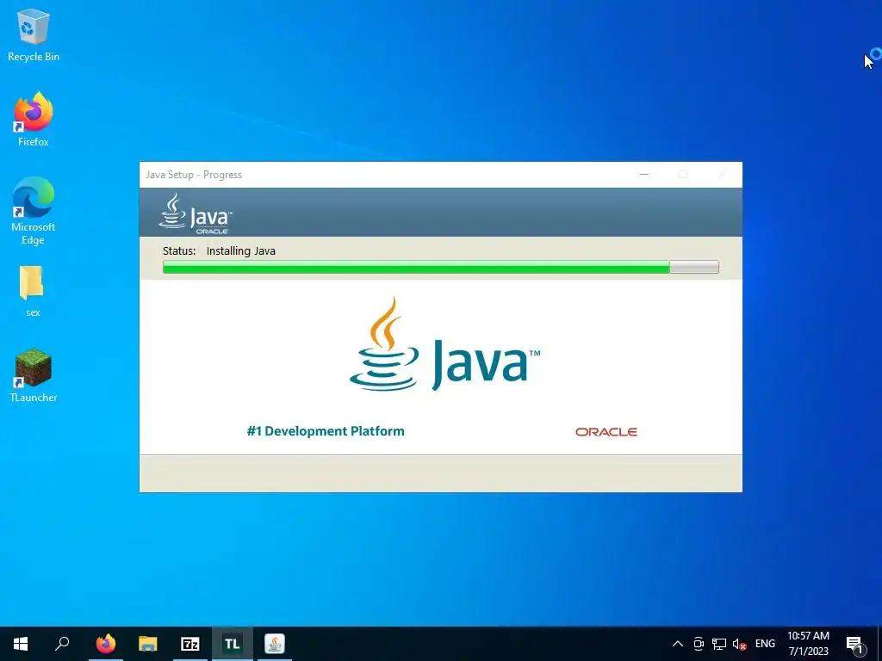Open the network status tray icon

(x=719, y=644)
